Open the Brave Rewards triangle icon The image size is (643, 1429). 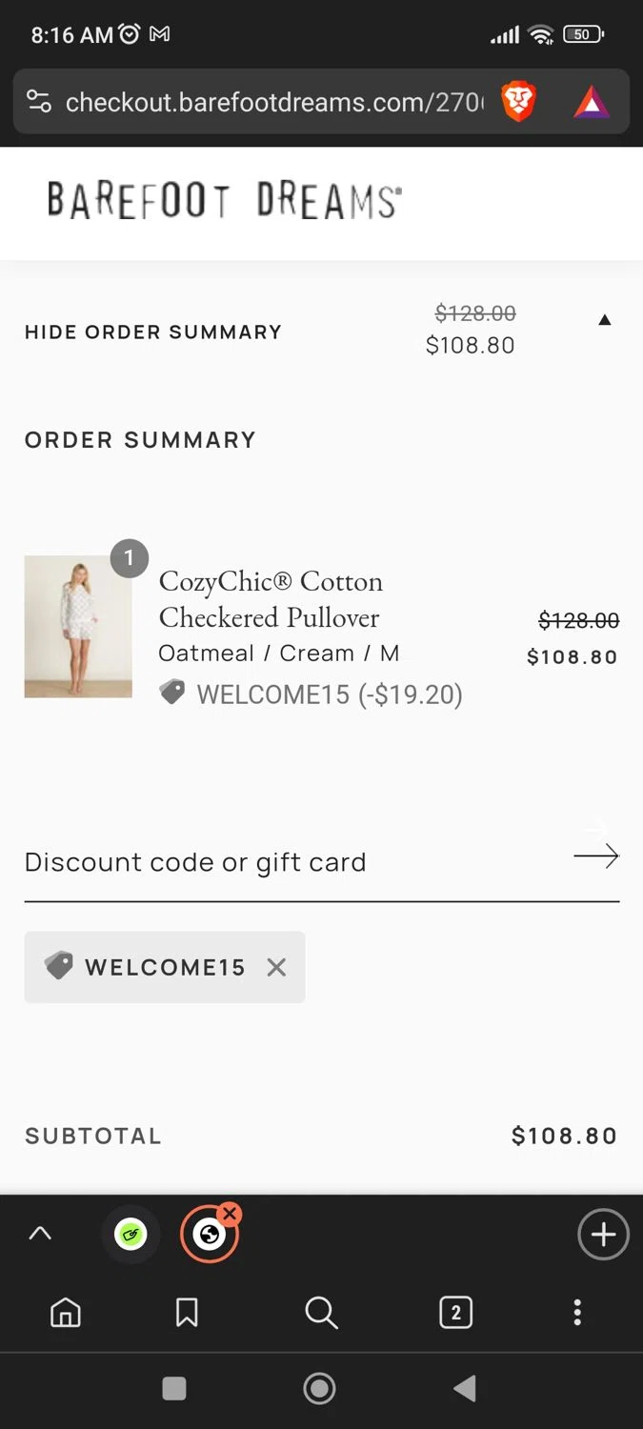point(591,102)
